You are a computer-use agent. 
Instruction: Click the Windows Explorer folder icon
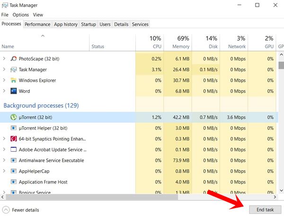[14, 80]
